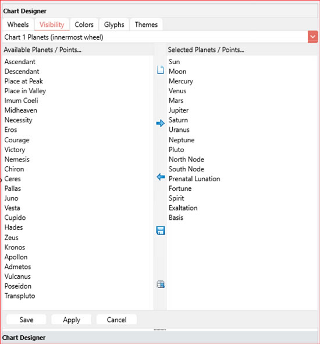Select North Node in selected planets
The height and width of the screenshot is (344, 320).
pyautogui.click(x=186, y=159)
